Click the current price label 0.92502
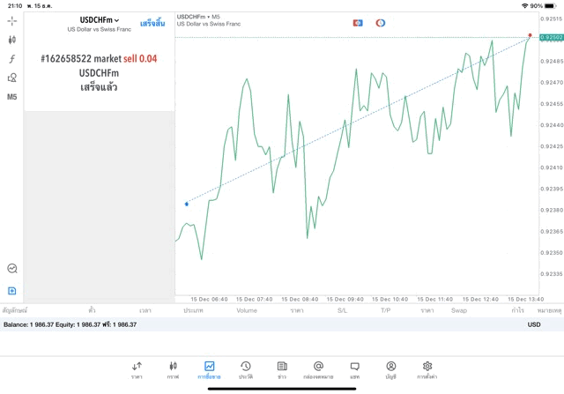This screenshot has height=394, width=564. click(x=552, y=38)
